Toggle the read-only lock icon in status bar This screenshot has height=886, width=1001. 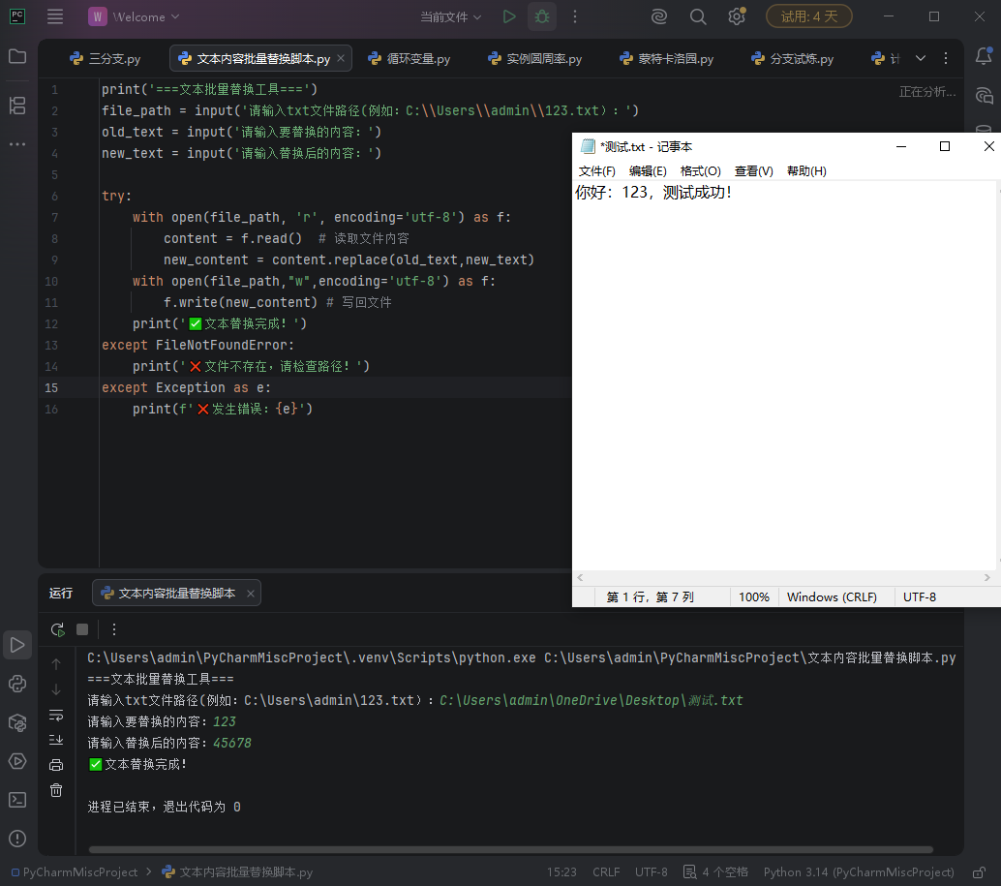[979, 871]
